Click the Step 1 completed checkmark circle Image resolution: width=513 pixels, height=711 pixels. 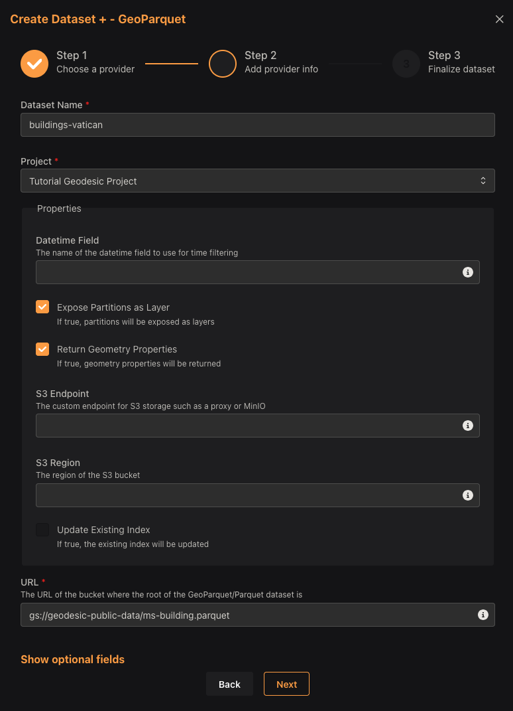pos(34,64)
